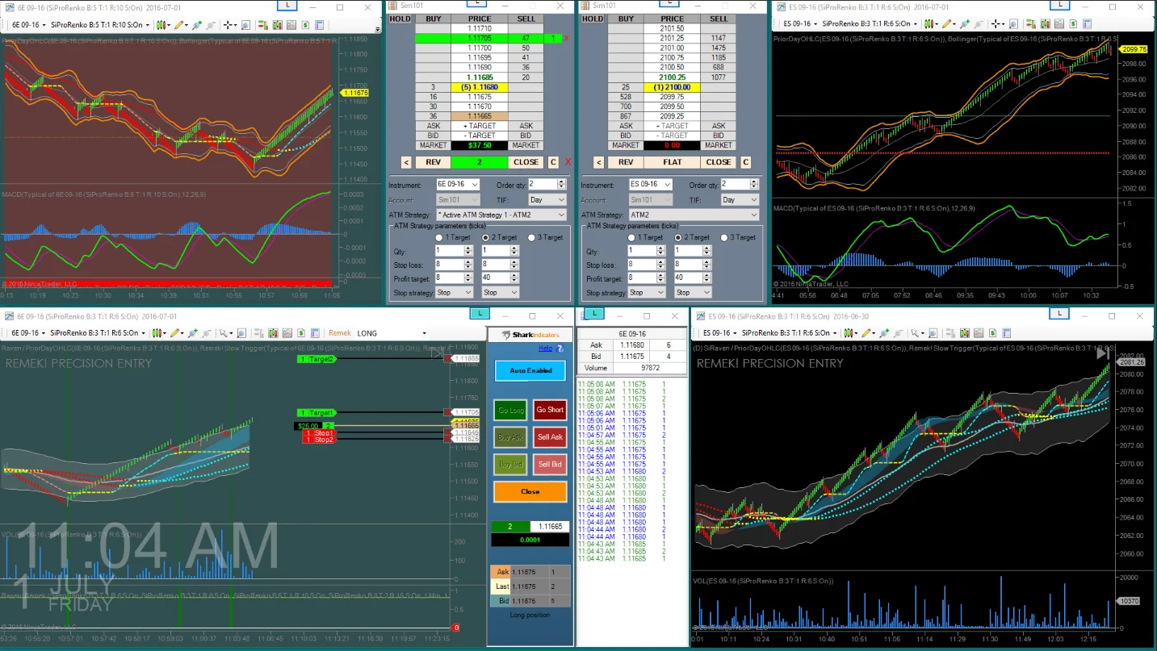Select 3 Target radio in ES SuperDOM
This screenshot has width=1157, height=651.
723,237
